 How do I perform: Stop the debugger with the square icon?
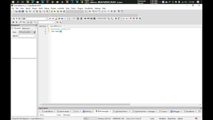coord(114,11)
